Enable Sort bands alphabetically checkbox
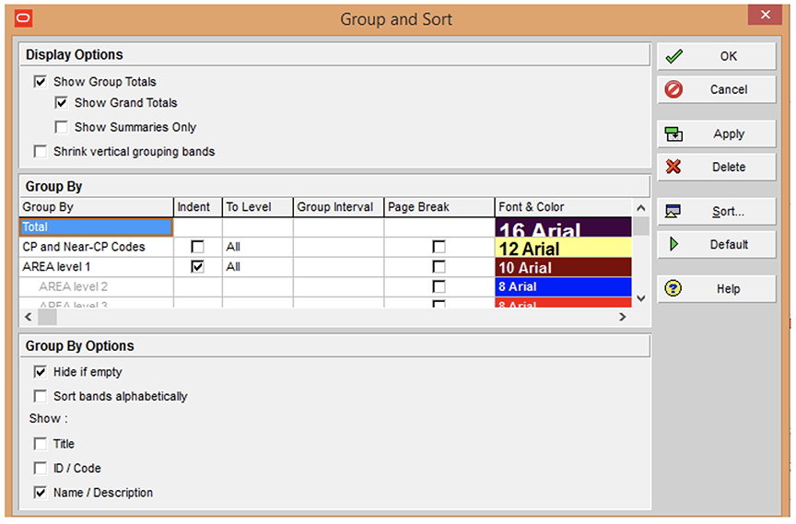Image resolution: width=796 pixels, height=524 pixels. click(x=41, y=396)
